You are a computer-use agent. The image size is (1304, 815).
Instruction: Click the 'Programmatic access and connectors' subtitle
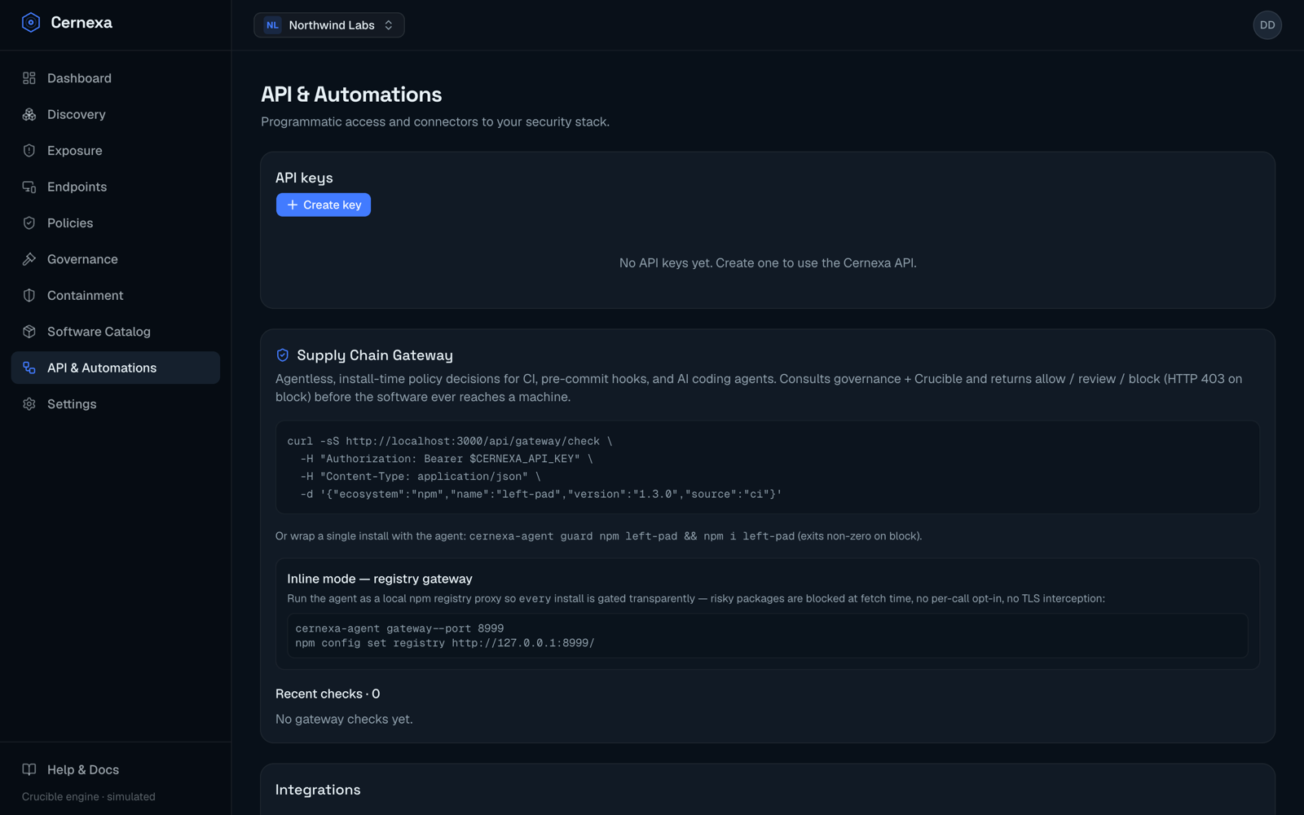(435, 122)
